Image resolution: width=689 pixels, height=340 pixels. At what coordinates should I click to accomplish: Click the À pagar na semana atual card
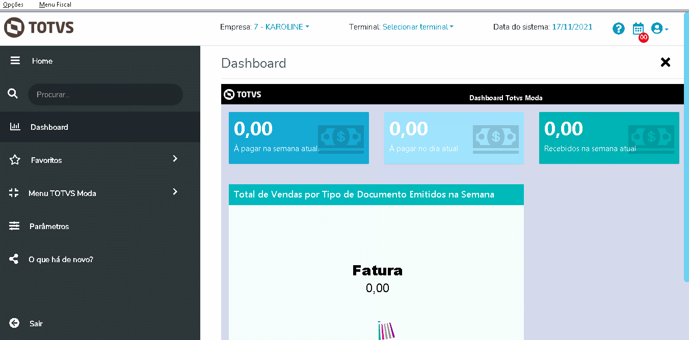(x=299, y=138)
